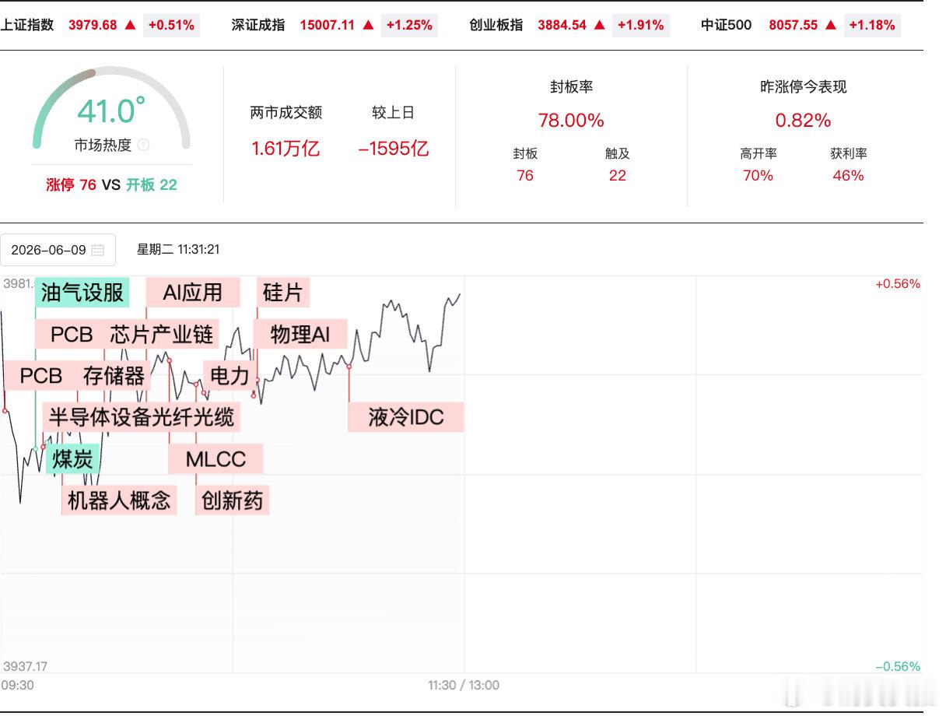Select the AI应用 sector tag
The image size is (946, 716).
(x=193, y=293)
